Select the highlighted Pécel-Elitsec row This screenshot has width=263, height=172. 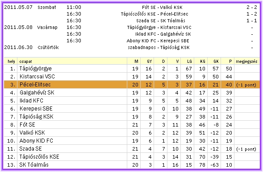click(x=132, y=85)
